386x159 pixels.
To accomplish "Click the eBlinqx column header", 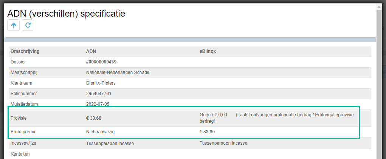I will [208, 52].
